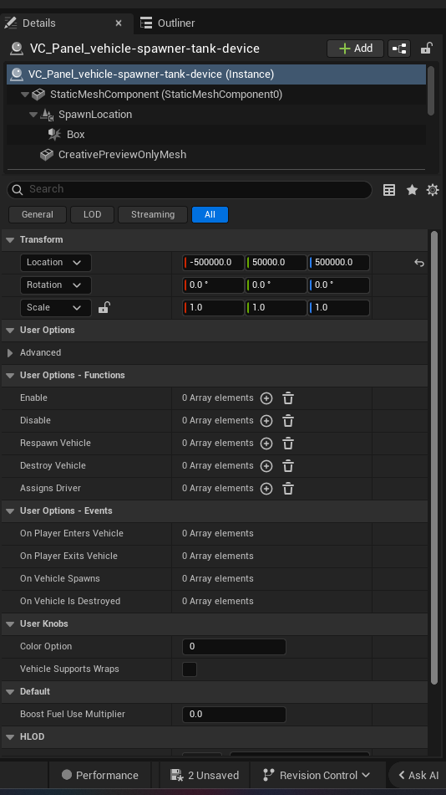Focus the property Search field
446x795 pixels.
point(190,189)
